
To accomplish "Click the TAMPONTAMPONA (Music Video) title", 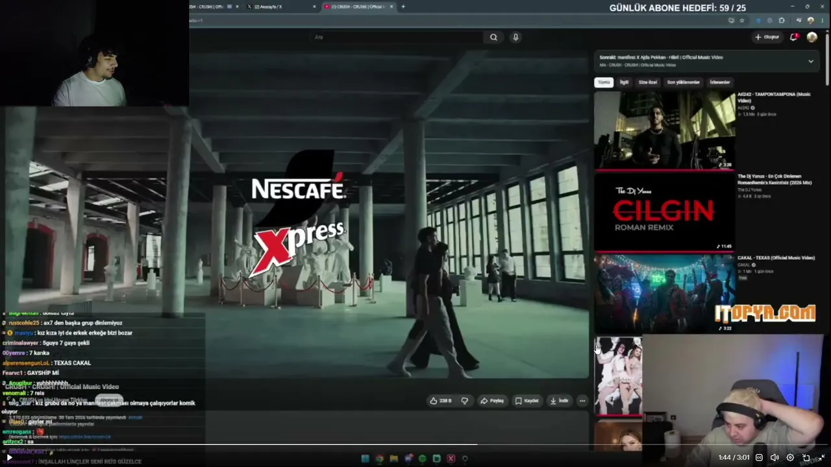I will point(774,97).
